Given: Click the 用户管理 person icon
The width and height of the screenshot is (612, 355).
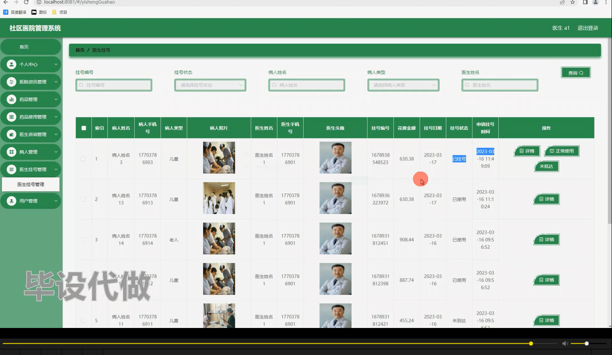Looking at the screenshot, I should pyautogui.click(x=12, y=200).
